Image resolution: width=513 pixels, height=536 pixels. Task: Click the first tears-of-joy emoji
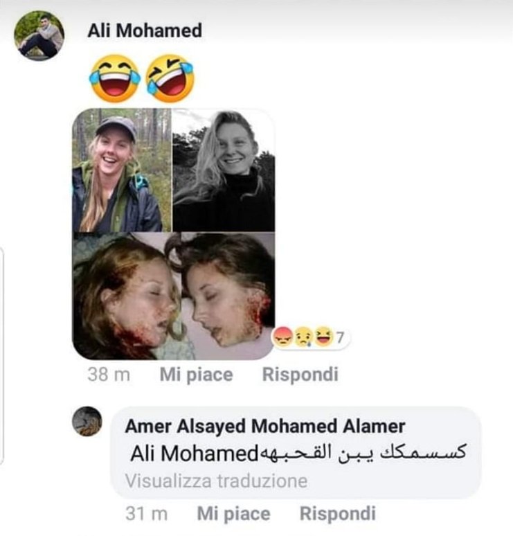coord(115,79)
